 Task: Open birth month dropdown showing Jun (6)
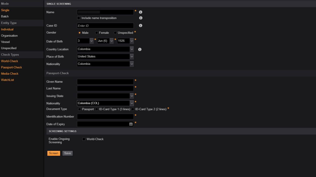(111, 41)
